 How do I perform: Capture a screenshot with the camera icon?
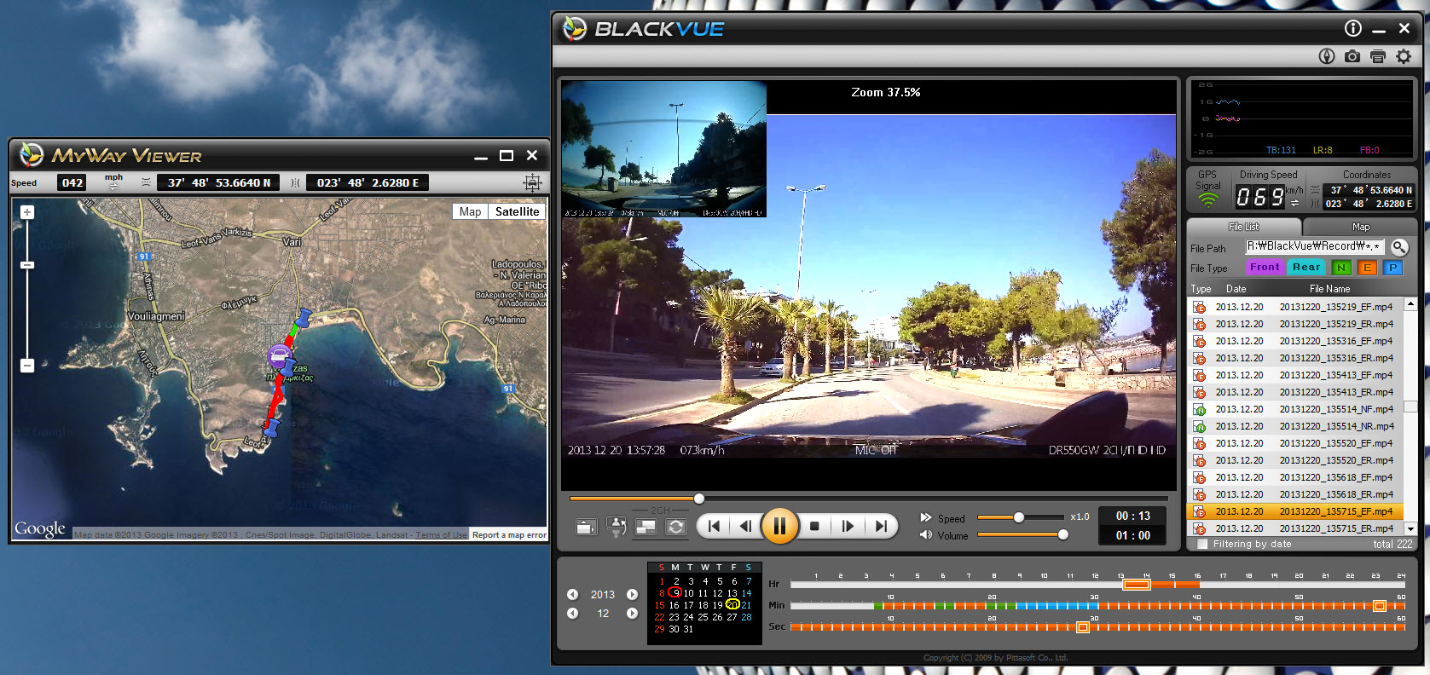click(x=1352, y=56)
